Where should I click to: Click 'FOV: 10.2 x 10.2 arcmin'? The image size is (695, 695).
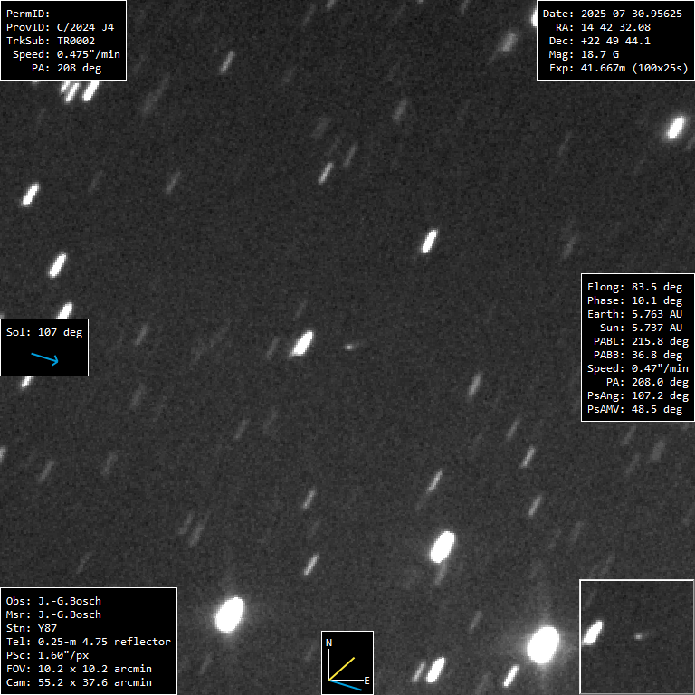79,669
